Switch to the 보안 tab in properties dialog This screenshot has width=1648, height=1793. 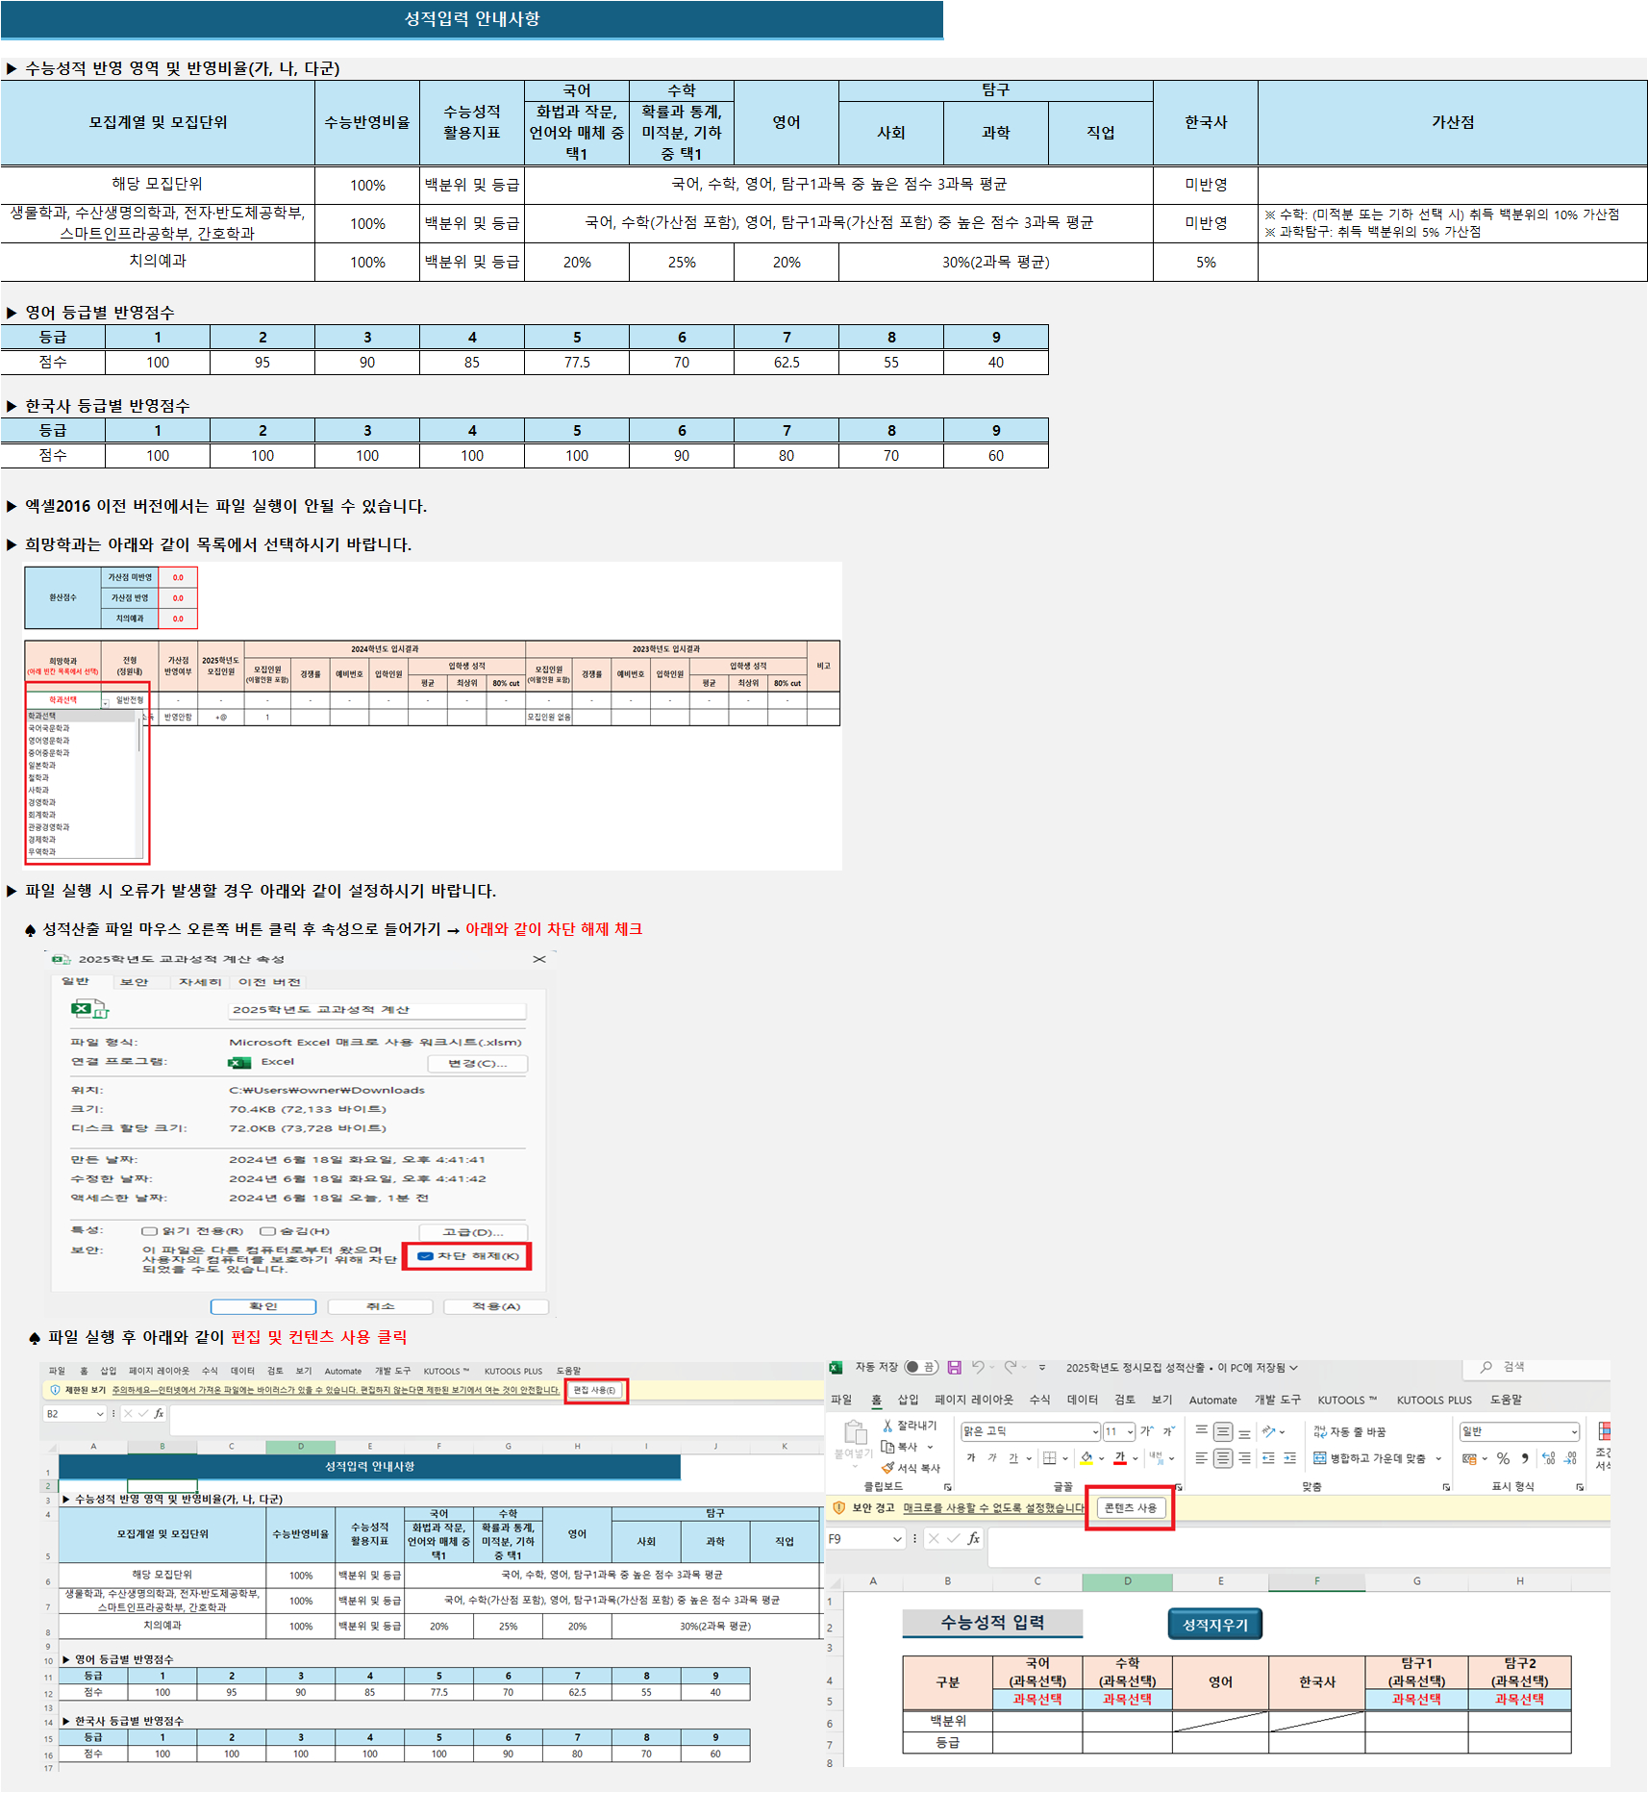pyautogui.click(x=134, y=982)
